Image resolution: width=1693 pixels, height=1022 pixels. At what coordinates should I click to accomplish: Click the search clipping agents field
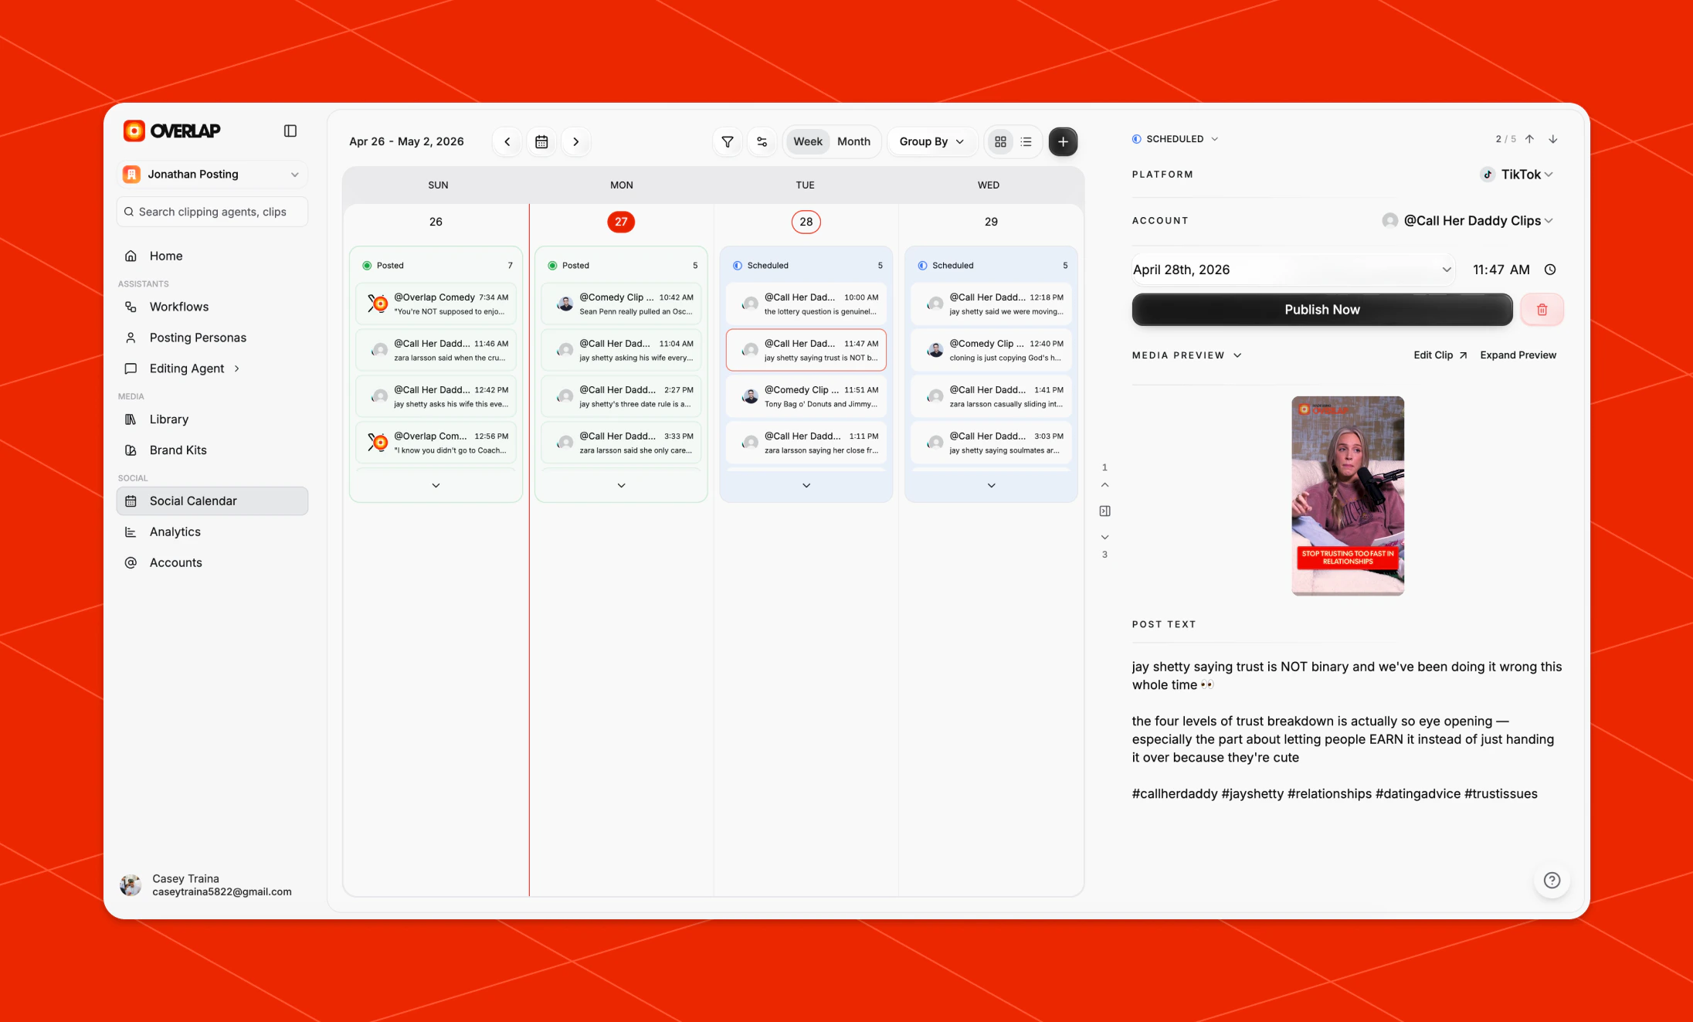point(212,212)
